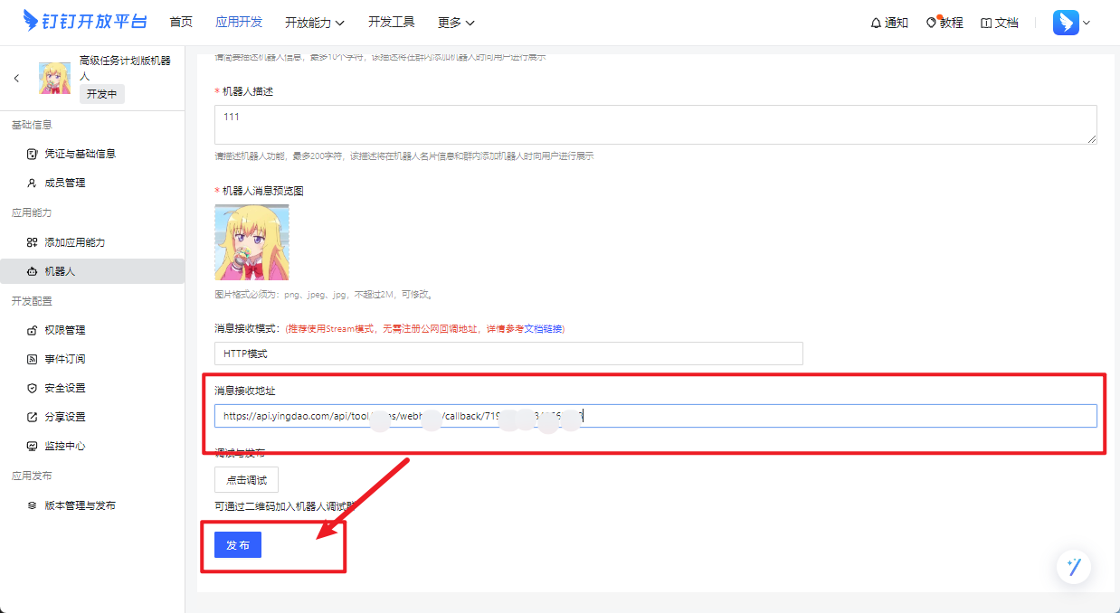Open the 文档 documentation link

tap(1000, 23)
